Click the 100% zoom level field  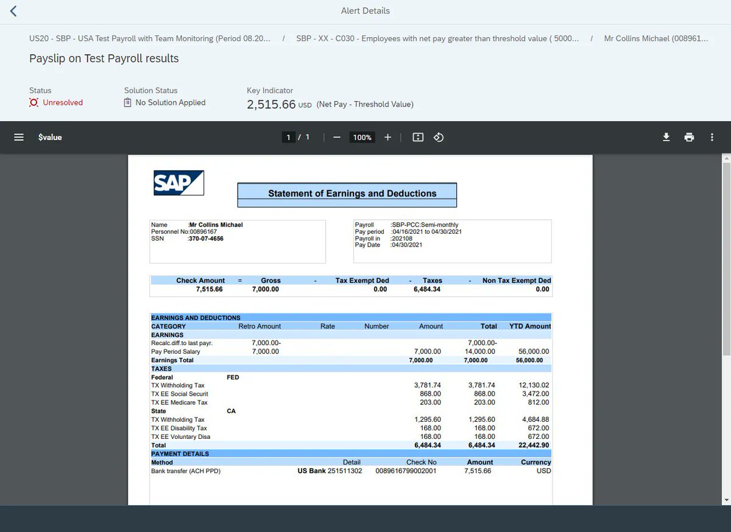pos(362,138)
